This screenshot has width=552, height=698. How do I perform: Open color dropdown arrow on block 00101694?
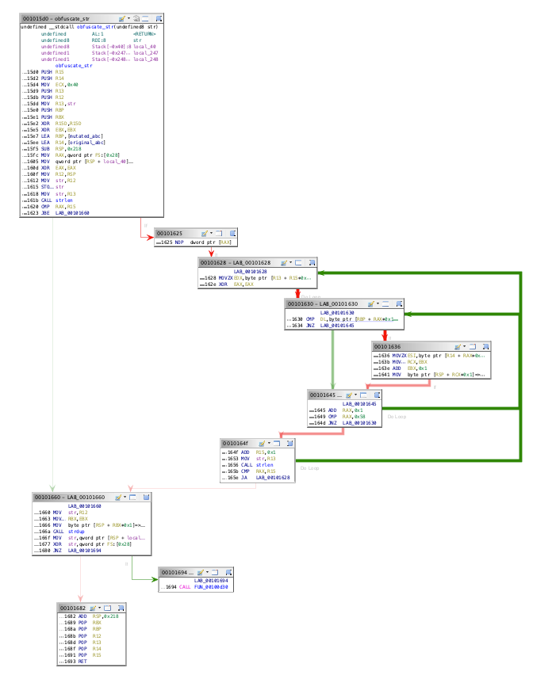click(x=207, y=572)
